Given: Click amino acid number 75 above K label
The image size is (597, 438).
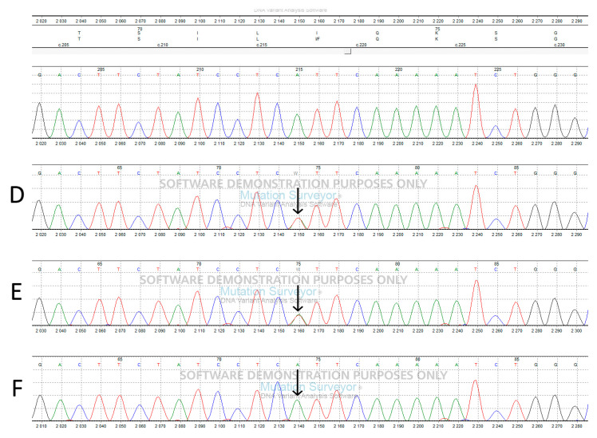Looking at the screenshot, I should tap(437, 29).
